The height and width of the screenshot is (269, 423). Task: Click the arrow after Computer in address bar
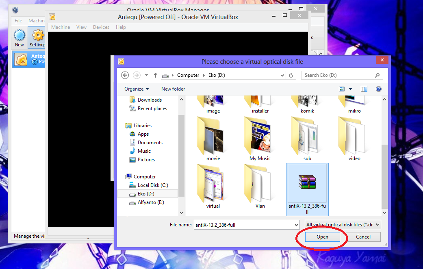(x=204, y=75)
